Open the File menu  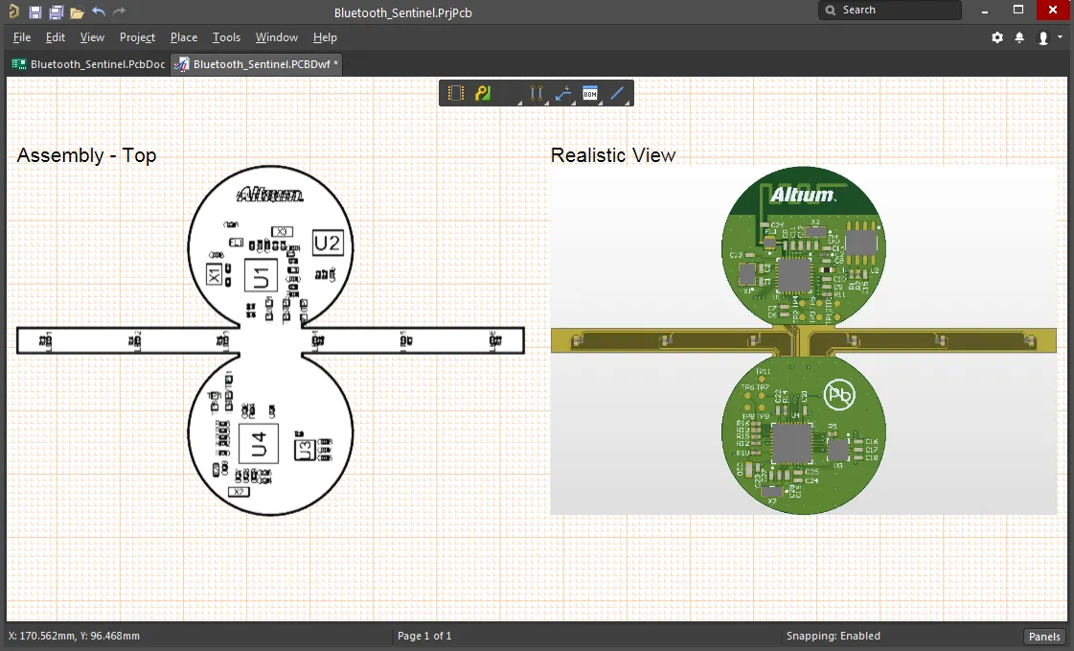(22, 37)
